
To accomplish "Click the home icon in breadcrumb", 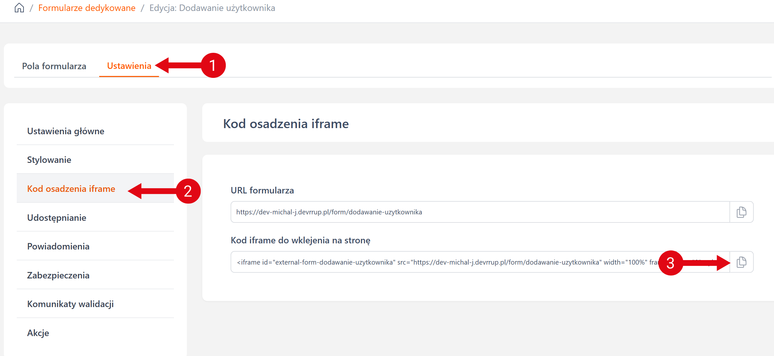I will point(19,8).
